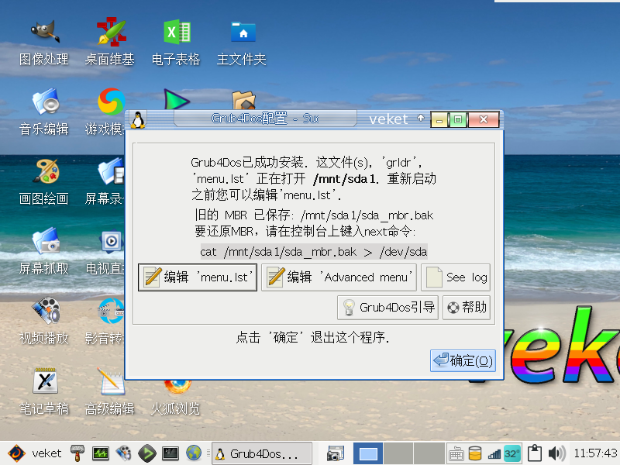Open 屏幕录制 desktop icon
The height and width of the screenshot is (465, 620).
111,170
